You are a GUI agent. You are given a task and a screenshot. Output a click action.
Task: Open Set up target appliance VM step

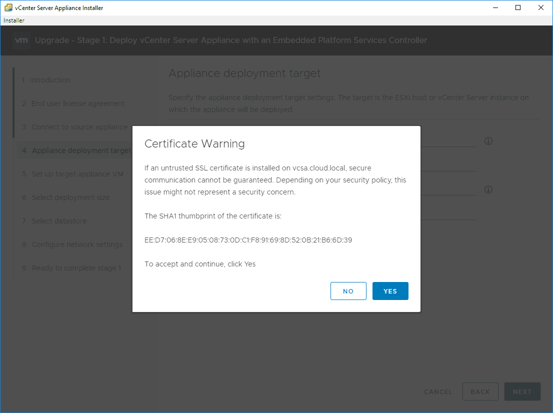point(77,174)
